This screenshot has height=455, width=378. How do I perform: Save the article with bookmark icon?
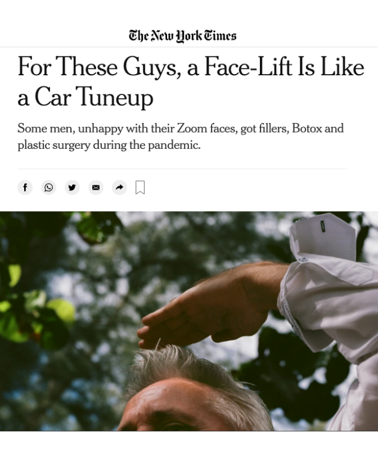[140, 188]
